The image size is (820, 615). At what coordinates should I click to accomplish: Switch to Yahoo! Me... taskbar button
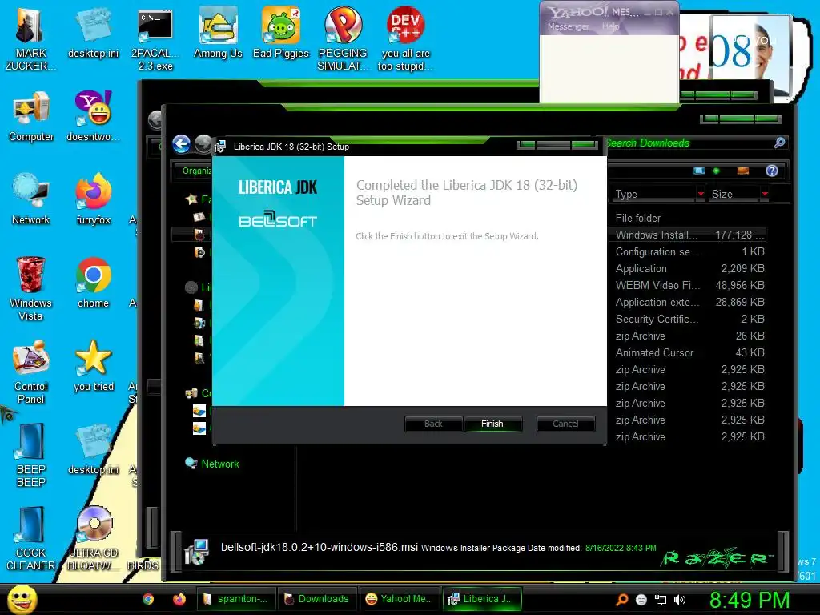(400, 599)
